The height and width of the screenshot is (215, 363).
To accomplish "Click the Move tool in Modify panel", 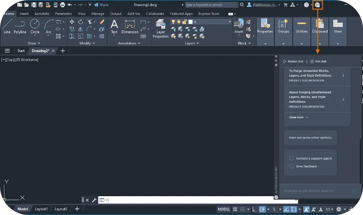I will [x=72, y=22].
